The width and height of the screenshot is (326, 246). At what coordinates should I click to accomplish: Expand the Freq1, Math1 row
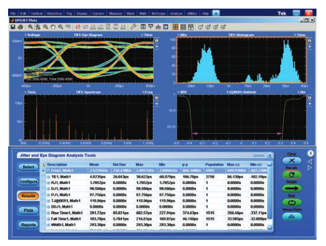[48, 170]
